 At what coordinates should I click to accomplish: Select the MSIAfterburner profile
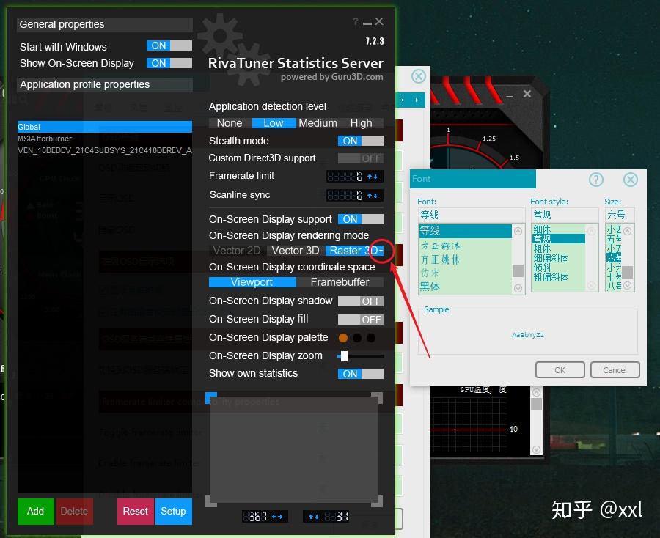[104, 139]
